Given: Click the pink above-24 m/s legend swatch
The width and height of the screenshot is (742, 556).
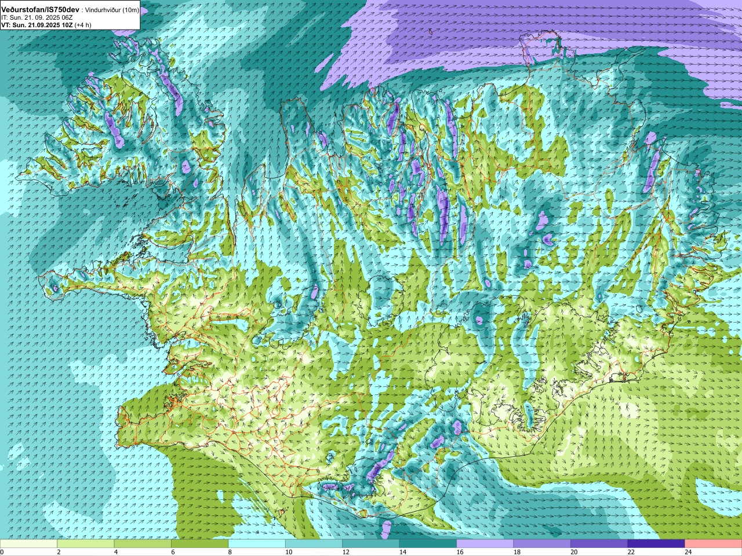Looking at the screenshot, I should (714, 544).
